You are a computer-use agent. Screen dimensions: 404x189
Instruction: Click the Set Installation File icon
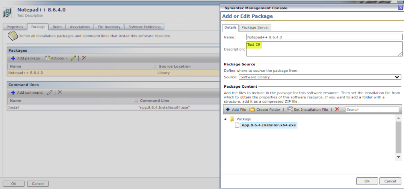click(x=290, y=110)
